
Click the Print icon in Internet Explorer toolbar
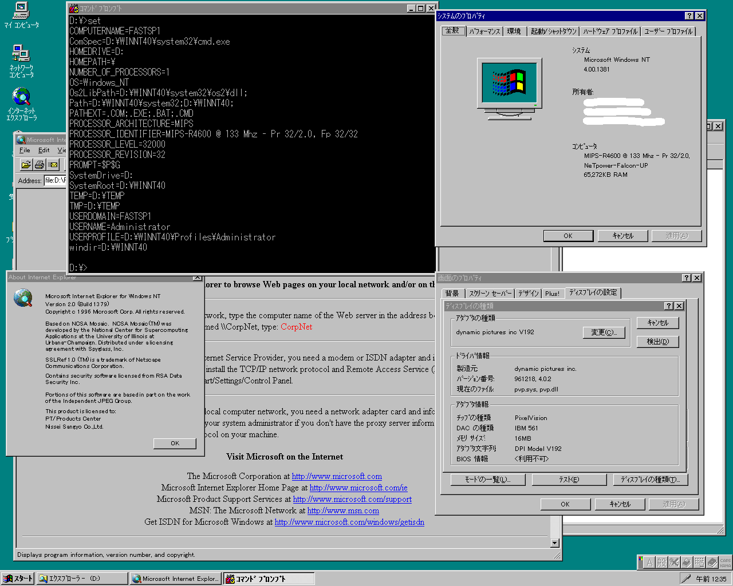pyautogui.click(x=40, y=165)
